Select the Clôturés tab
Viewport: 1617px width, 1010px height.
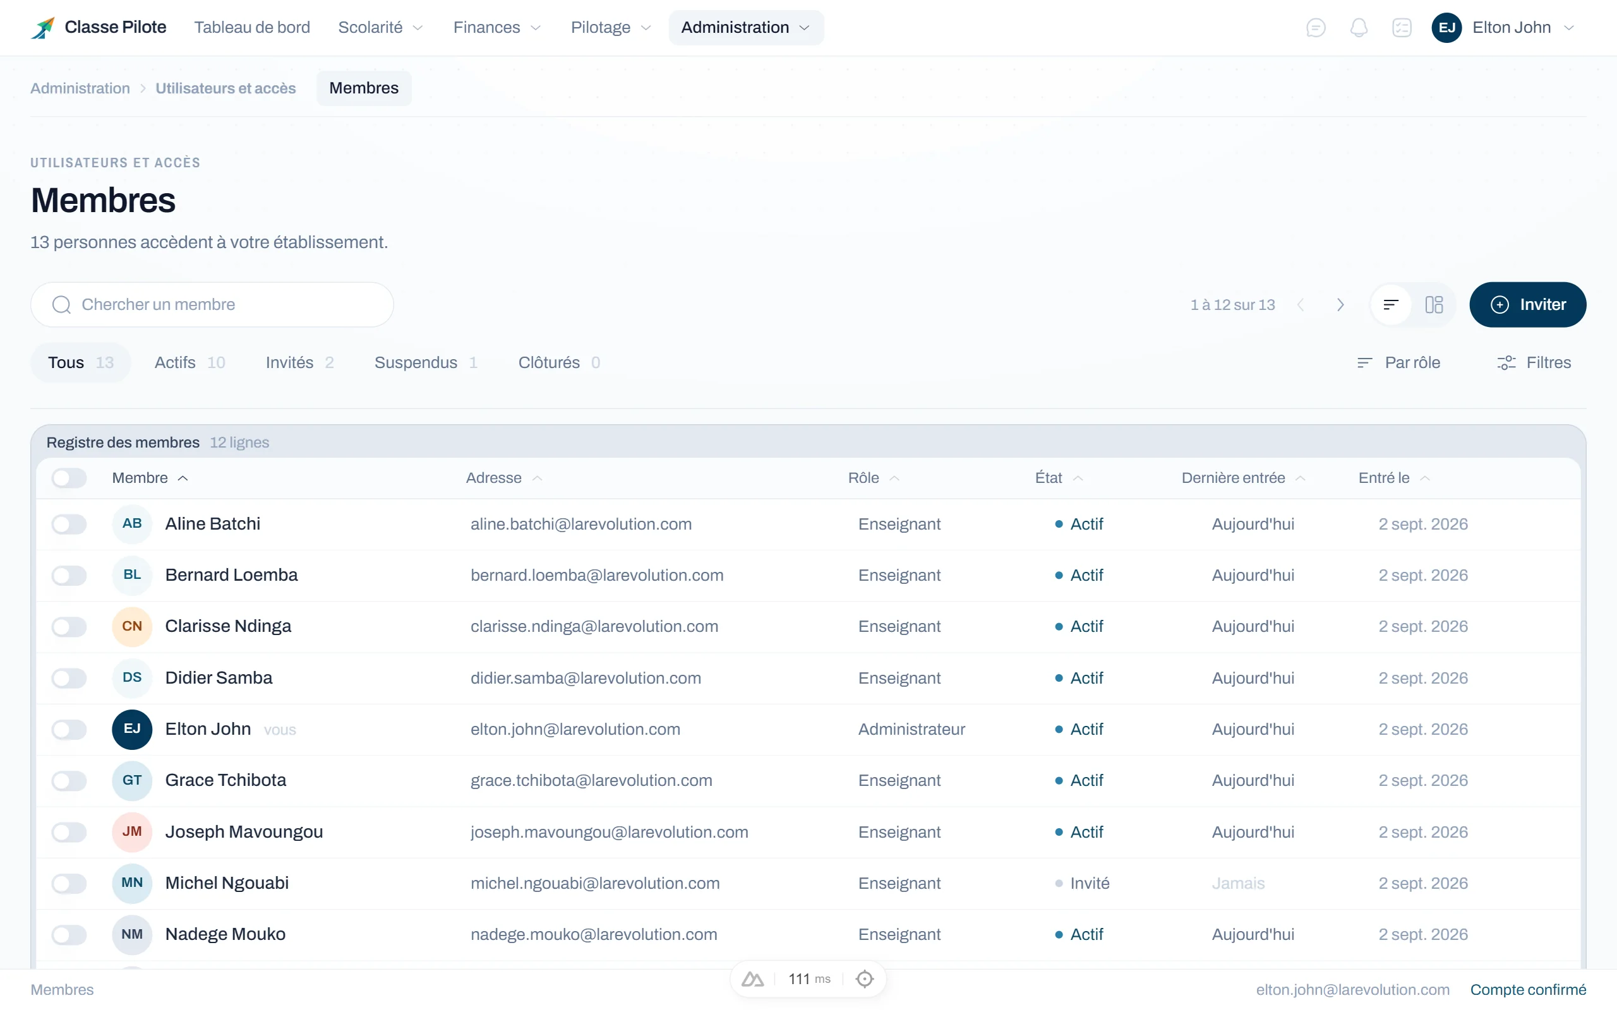click(x=559, y=363)
